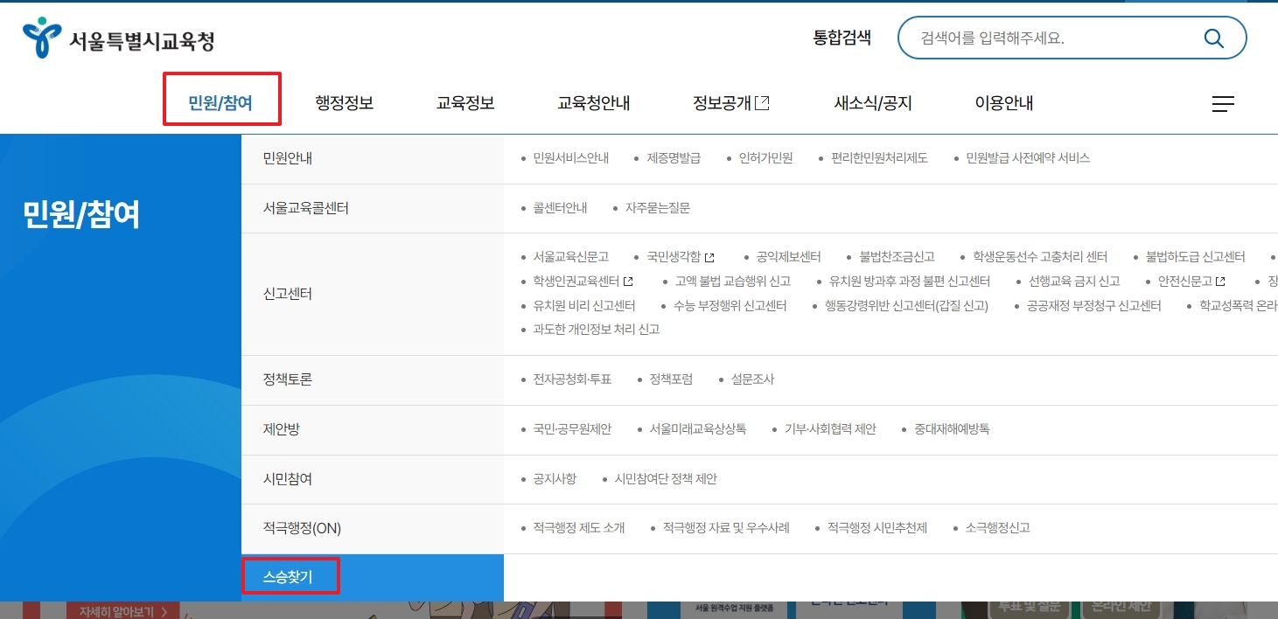Viewport: 1278px width, 619px height.
Task: Open the 적극행정 시민추천제 link
Action: [x=877, y=528]
